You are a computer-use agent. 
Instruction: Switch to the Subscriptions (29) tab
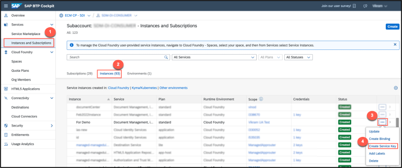coord(80,74)
